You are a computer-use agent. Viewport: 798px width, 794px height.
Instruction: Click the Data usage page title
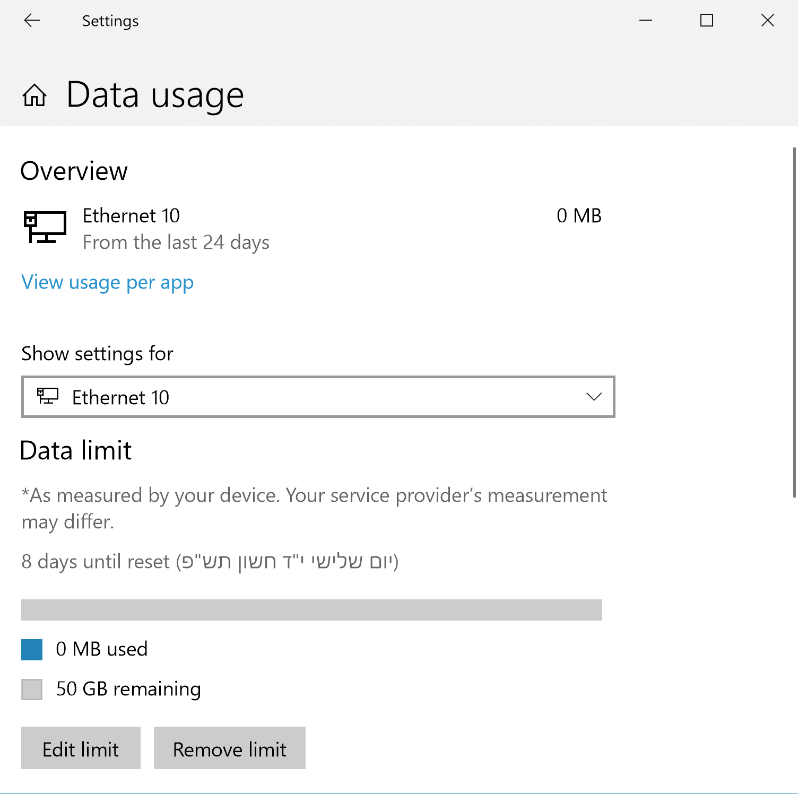point(155,95)
